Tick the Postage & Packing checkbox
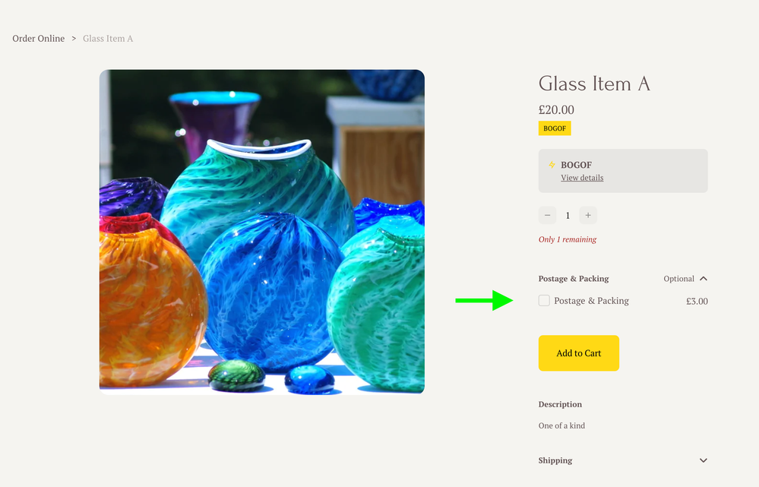The image size is (759, 487). tap(544, 301)
